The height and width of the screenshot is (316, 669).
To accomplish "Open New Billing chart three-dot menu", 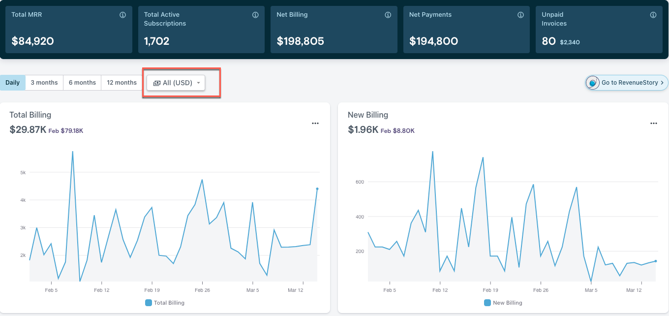I will 654,124.
